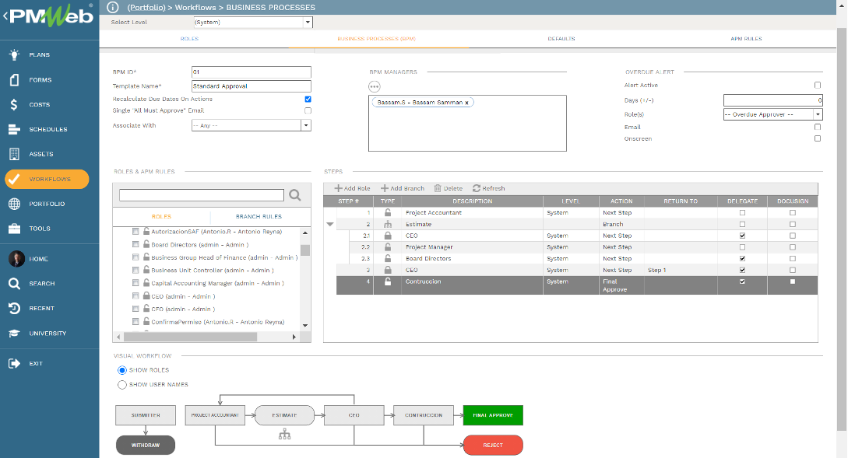The width and height of the screenshot is (848, 458).
Task: Click the red Reject node
Action: point(493,445)
